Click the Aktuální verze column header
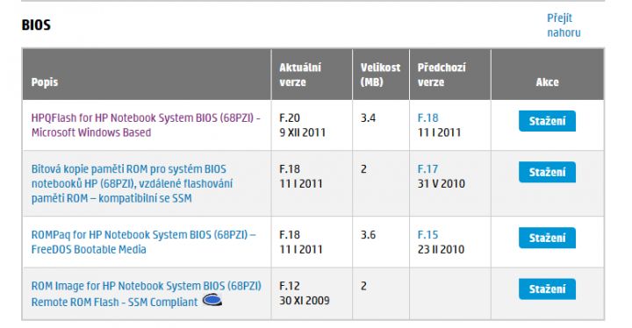The width and height of the screenshot is (632, 328). click(x=300, y=75)
